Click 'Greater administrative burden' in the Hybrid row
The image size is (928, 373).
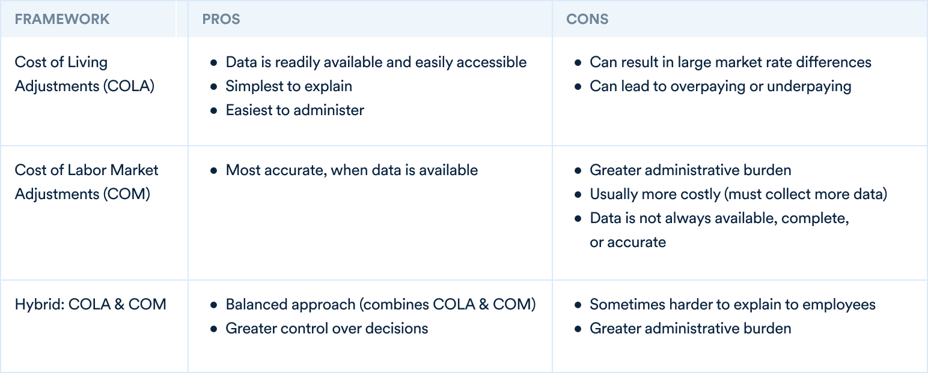(x=691, y=328)
